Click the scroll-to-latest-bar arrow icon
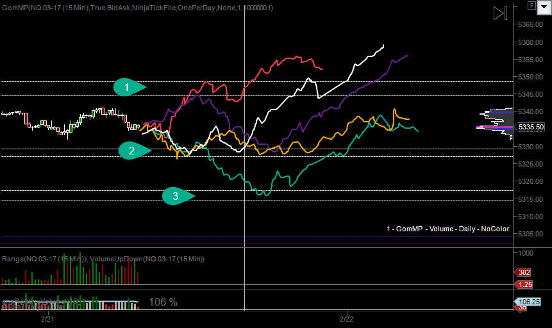 (x=500, y=13)
